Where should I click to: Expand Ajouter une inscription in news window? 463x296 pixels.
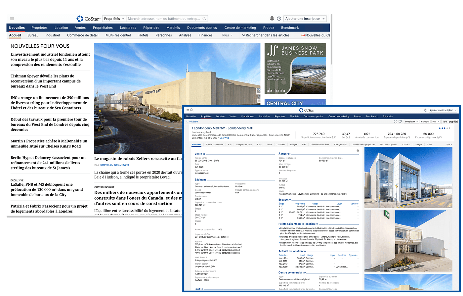(x=305, y=19)
